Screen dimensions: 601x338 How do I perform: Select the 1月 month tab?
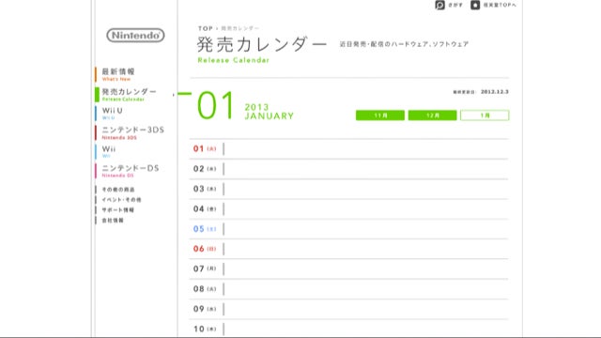[485, 115]
